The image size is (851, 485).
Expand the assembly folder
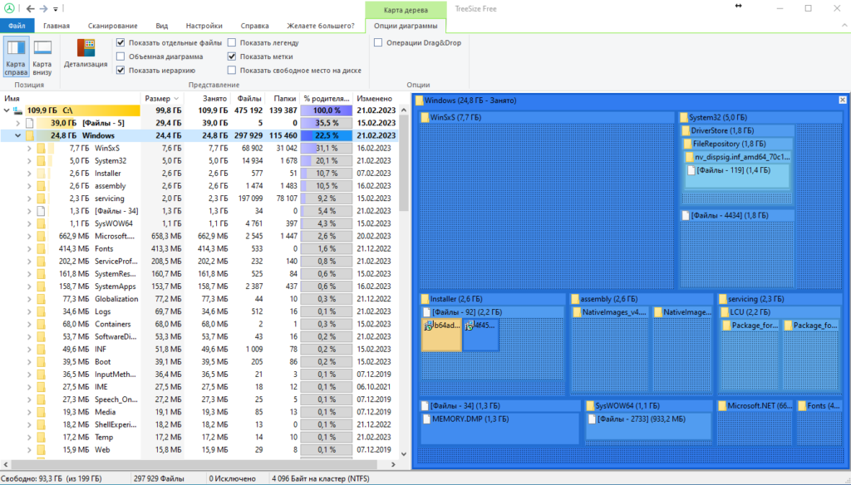(x=29, y=185)
